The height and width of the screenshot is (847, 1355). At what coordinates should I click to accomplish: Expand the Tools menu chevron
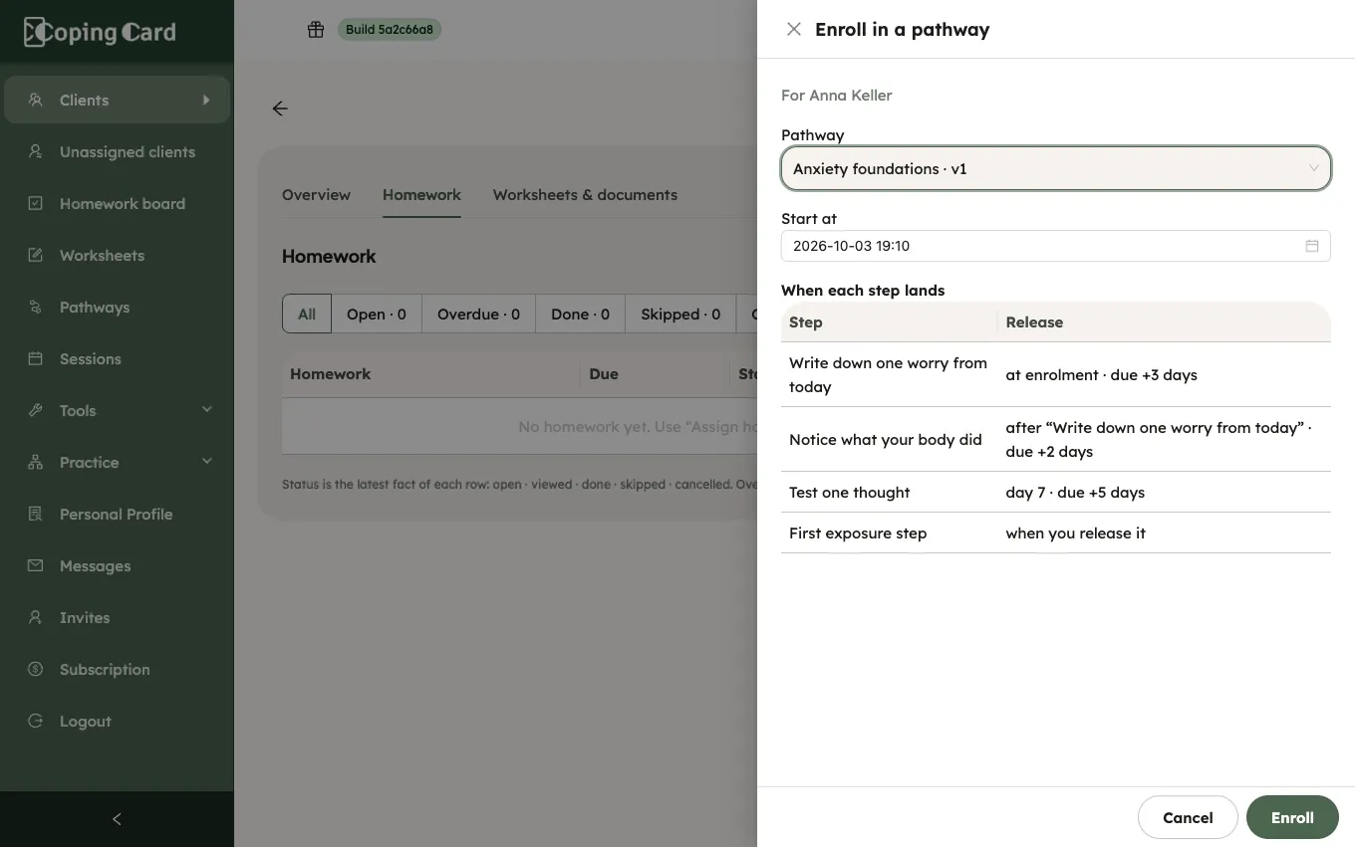click(x=207, y=409)
